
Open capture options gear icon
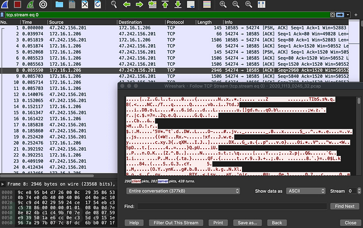[x=43, y=4]
